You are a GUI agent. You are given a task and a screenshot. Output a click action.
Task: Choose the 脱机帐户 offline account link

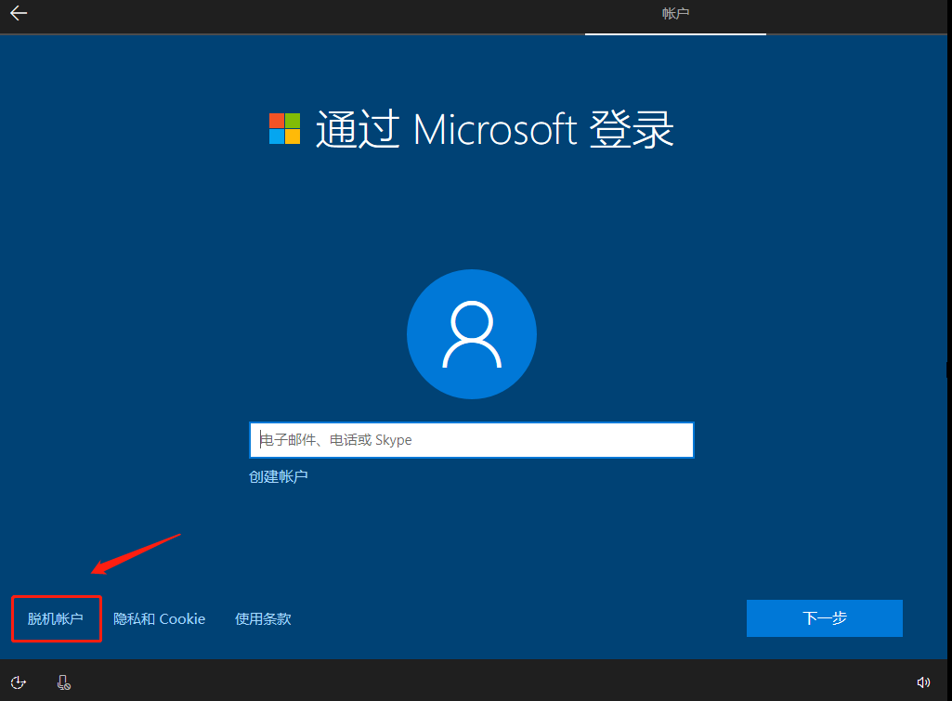click(55, 618)
